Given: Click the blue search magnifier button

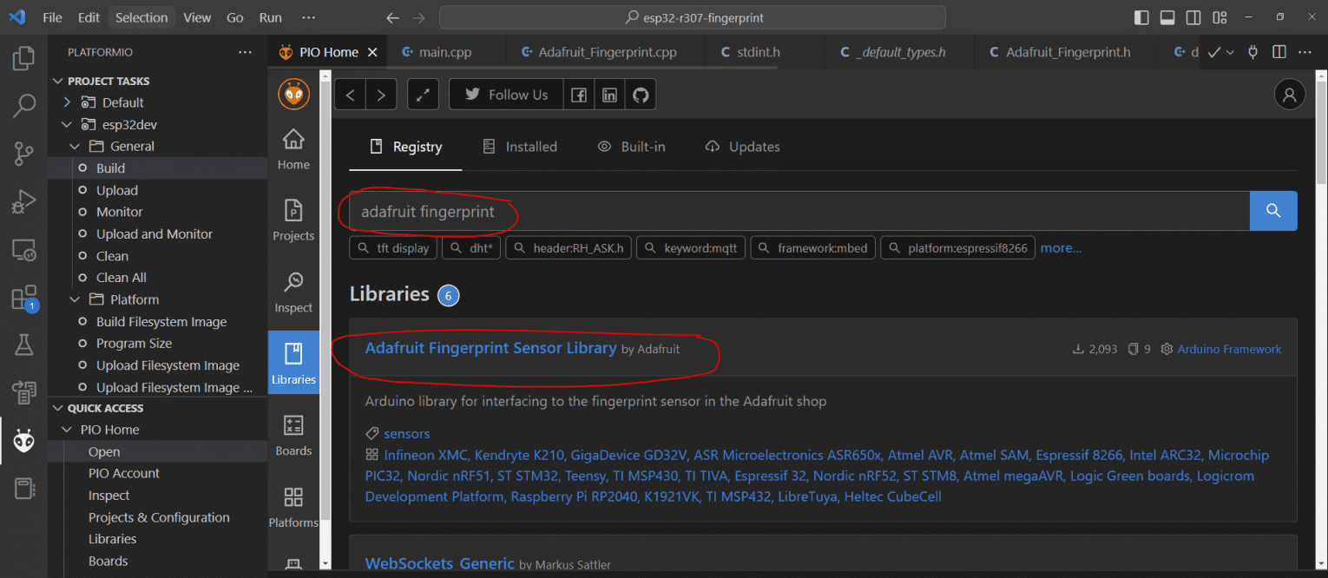Looking at the screenshot, I should coord(1273,211).
